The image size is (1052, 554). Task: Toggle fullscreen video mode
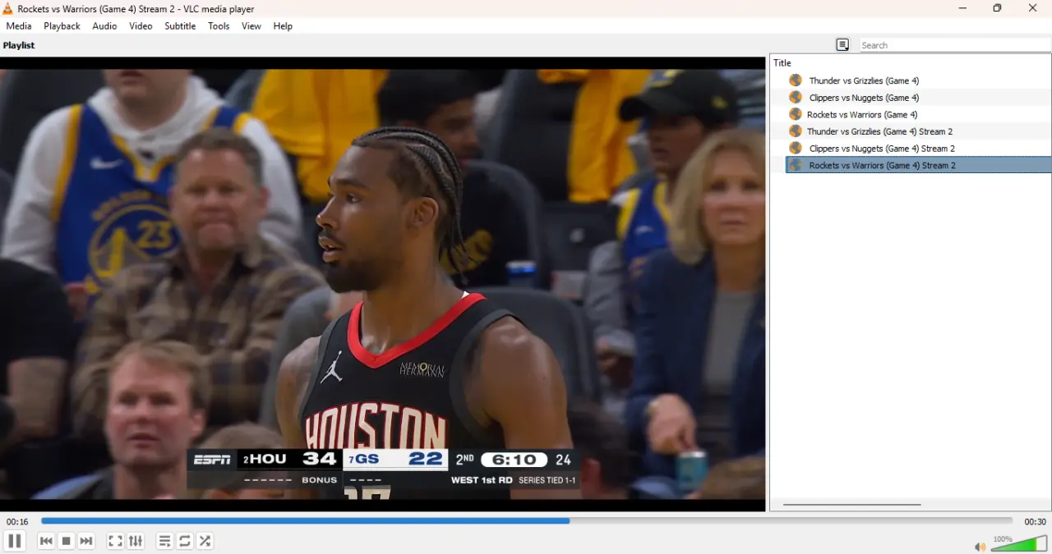(115, 541)
